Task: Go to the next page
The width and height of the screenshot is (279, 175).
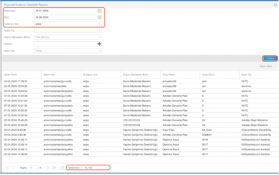Action: 48,168
